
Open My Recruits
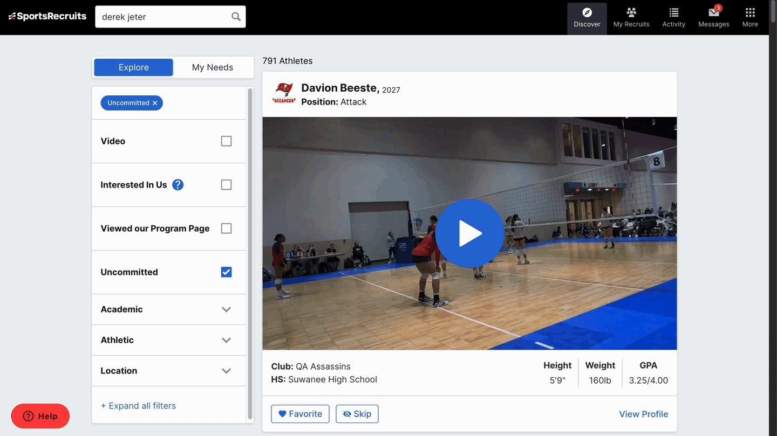point(631,18)
